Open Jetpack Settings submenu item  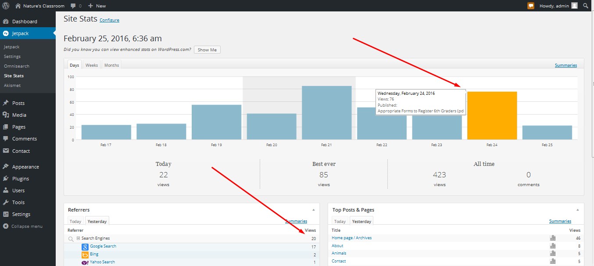12,56
